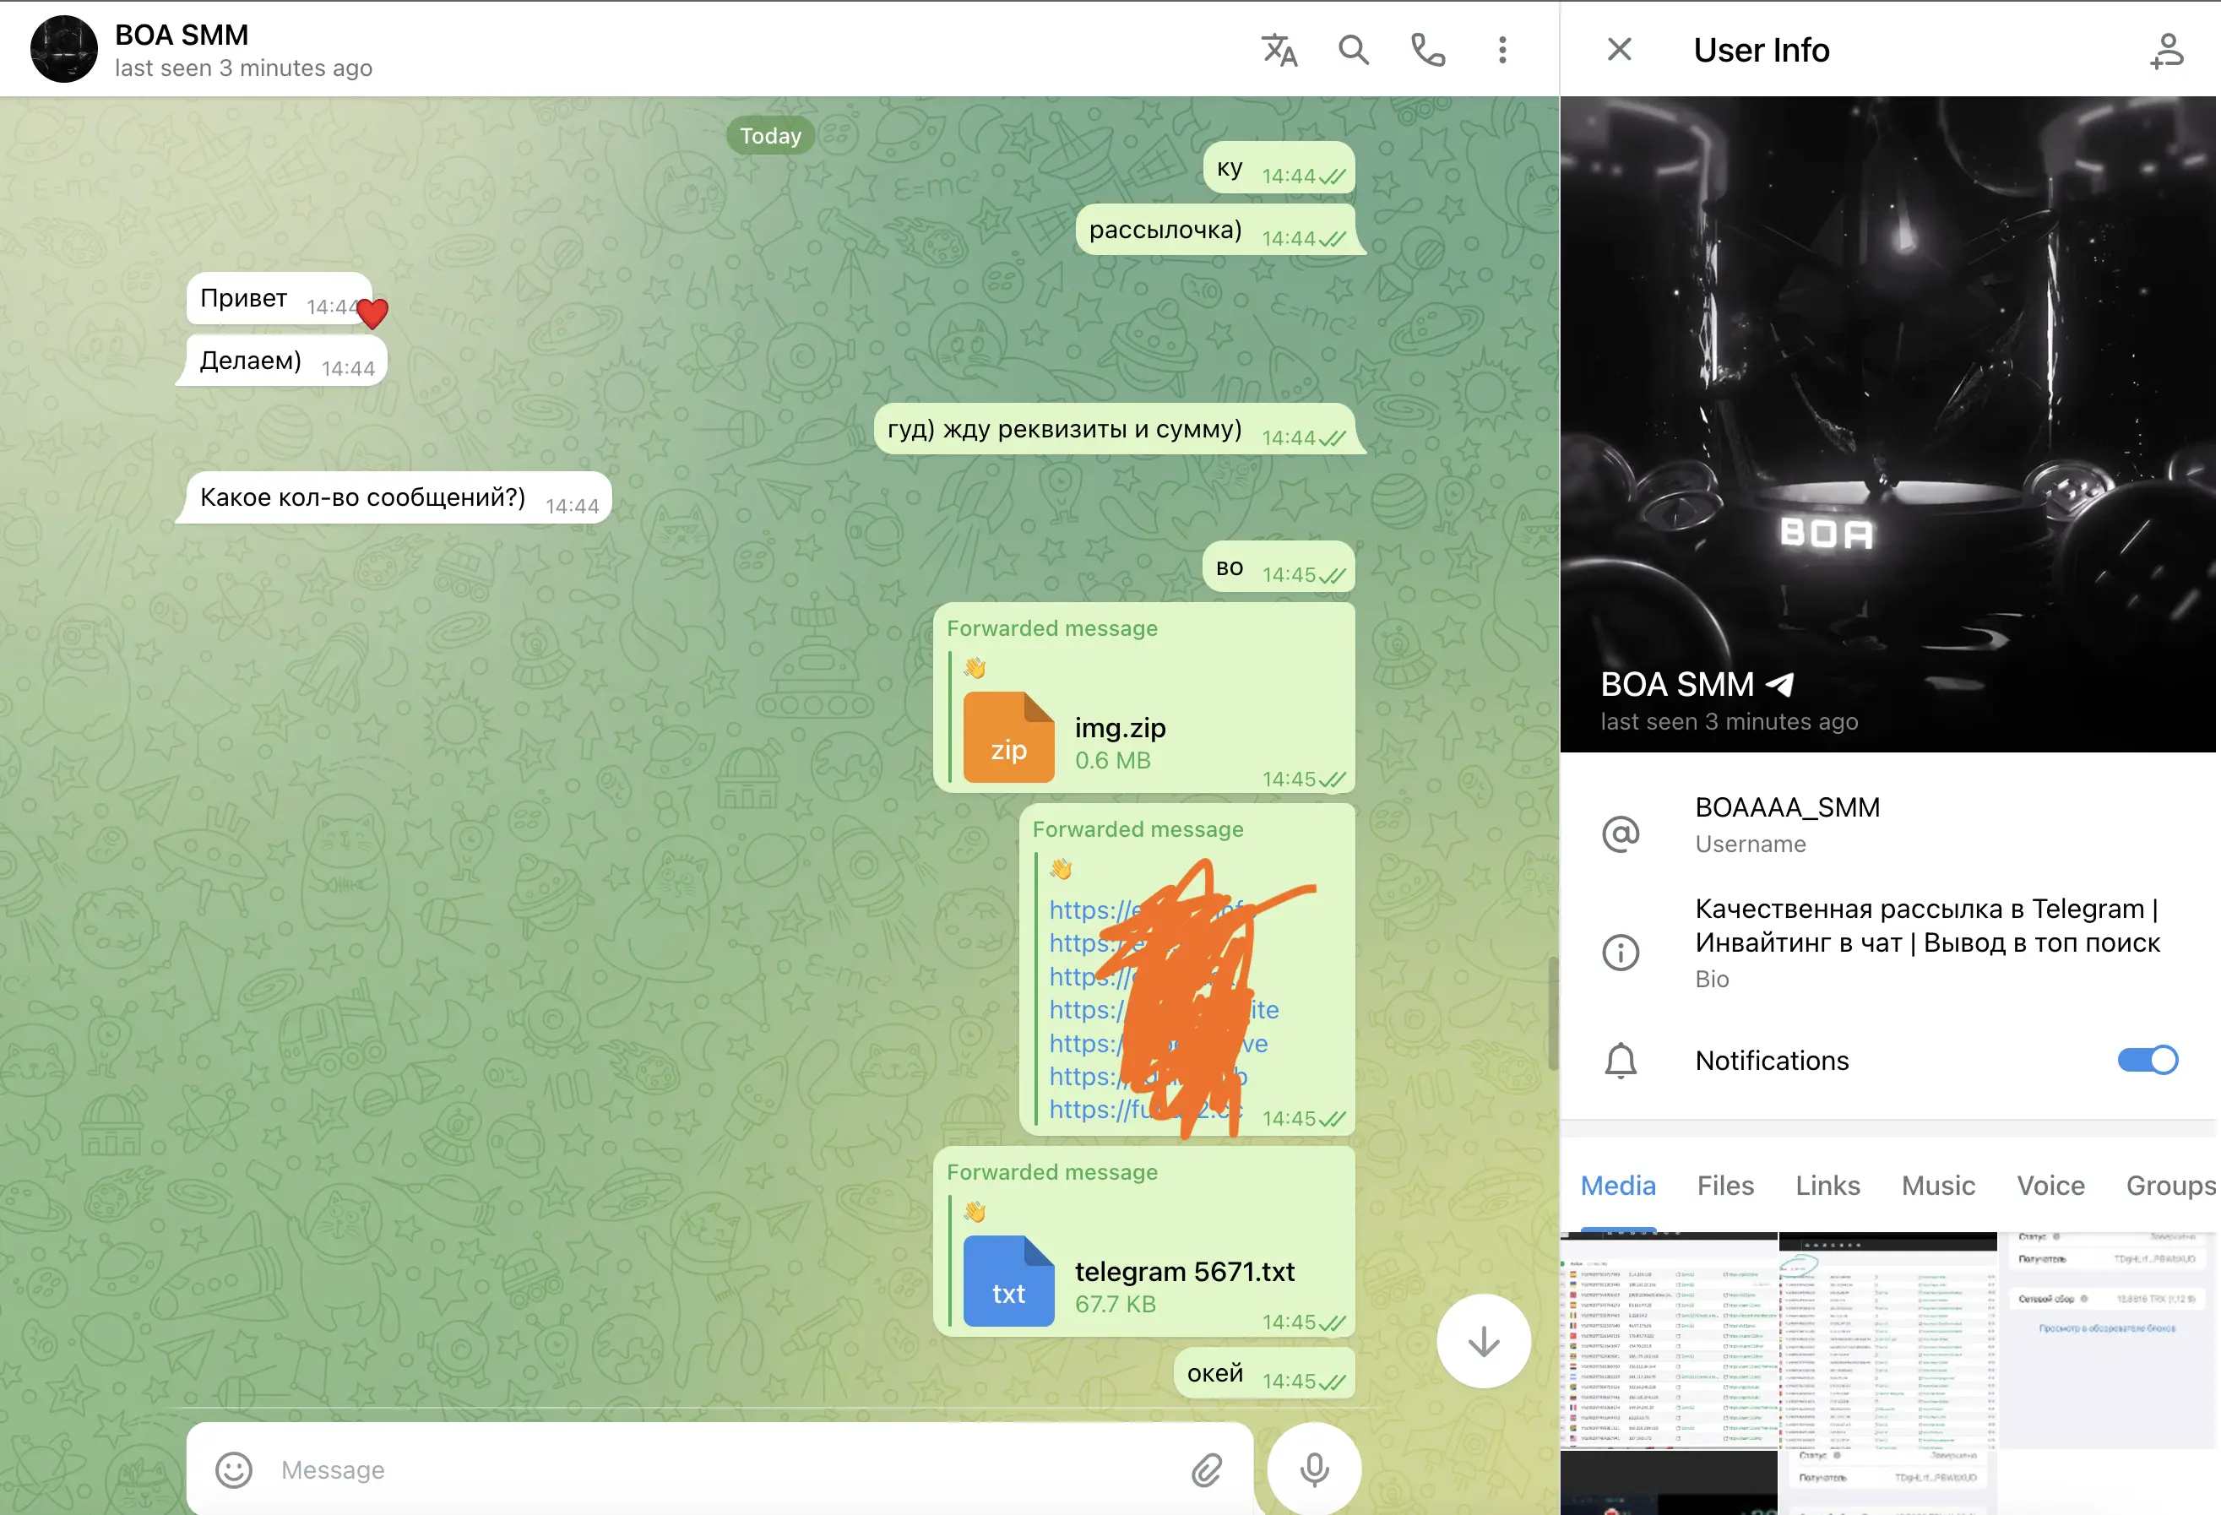Screen dimensions: 2221x1515
Task: Open the second shared media thumbnail
Action: (x=1887, y=1340)
